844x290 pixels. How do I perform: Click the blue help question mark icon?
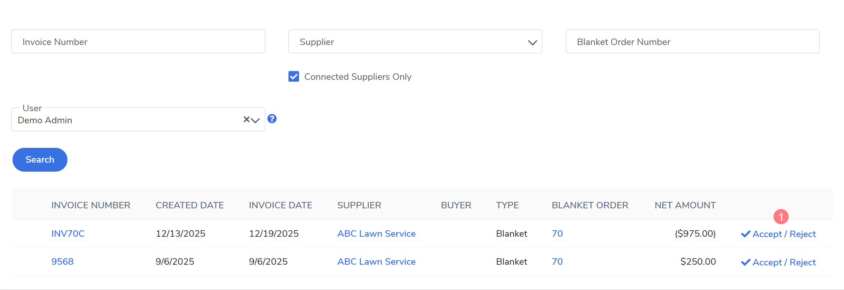272,119
